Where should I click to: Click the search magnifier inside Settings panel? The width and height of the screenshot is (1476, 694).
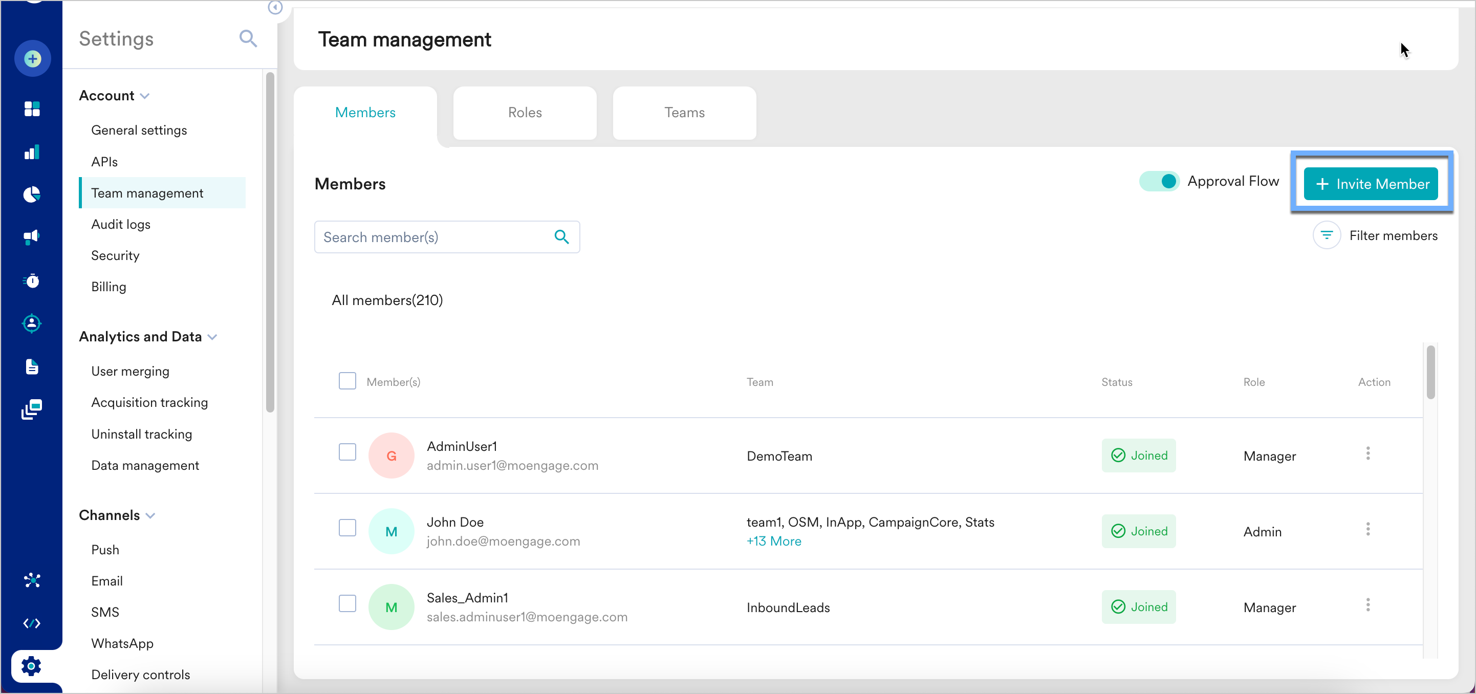248,38
